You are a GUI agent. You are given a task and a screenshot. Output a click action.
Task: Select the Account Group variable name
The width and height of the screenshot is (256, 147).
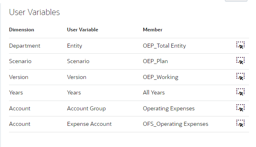86,108
